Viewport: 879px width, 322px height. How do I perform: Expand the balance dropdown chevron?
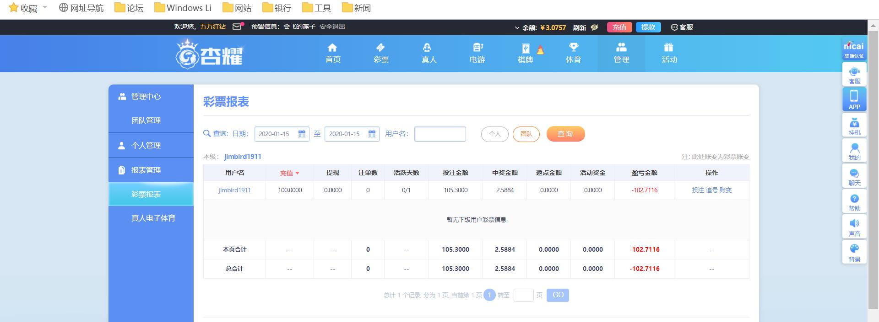point(517,28)
